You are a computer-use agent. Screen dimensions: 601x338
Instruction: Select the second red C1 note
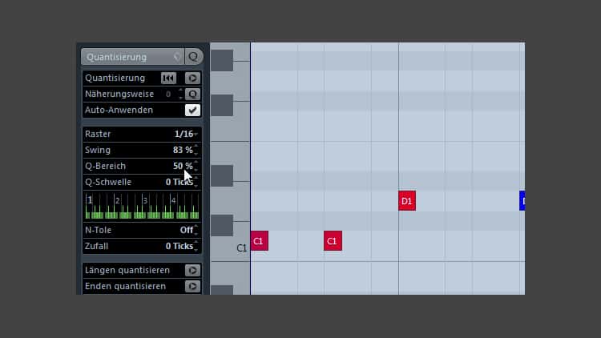333,241
